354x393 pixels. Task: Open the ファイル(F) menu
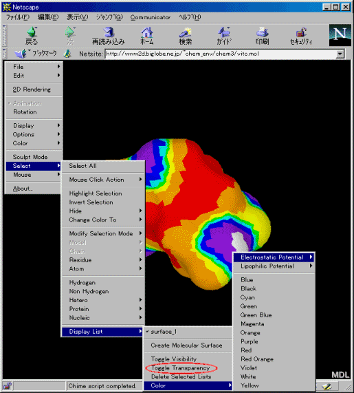17,17
